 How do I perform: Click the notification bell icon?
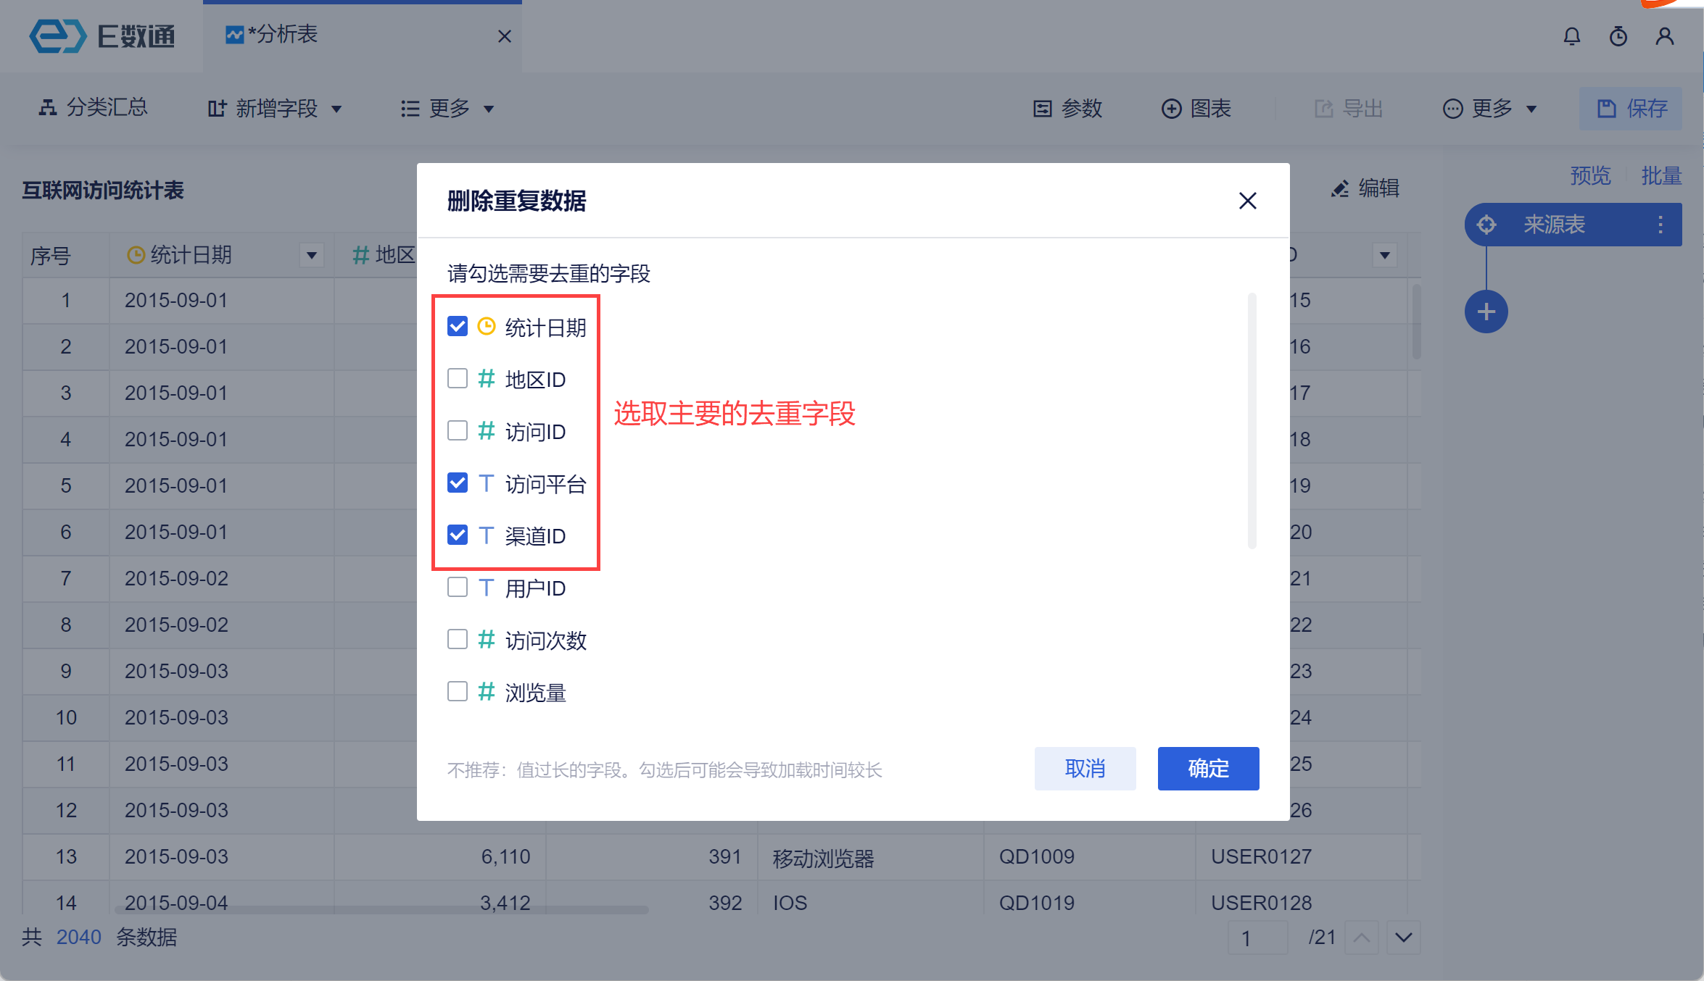pos(1571,36)
